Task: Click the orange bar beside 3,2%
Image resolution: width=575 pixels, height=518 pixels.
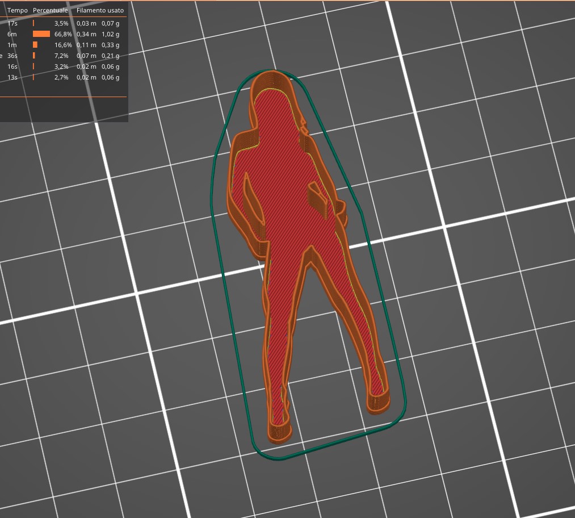Action: pos(34,66)
